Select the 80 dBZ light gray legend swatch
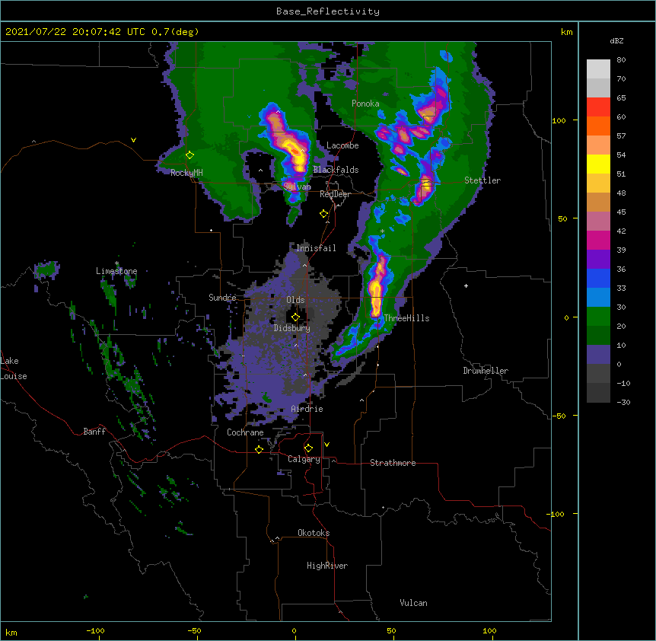 [x=598, y=69]
